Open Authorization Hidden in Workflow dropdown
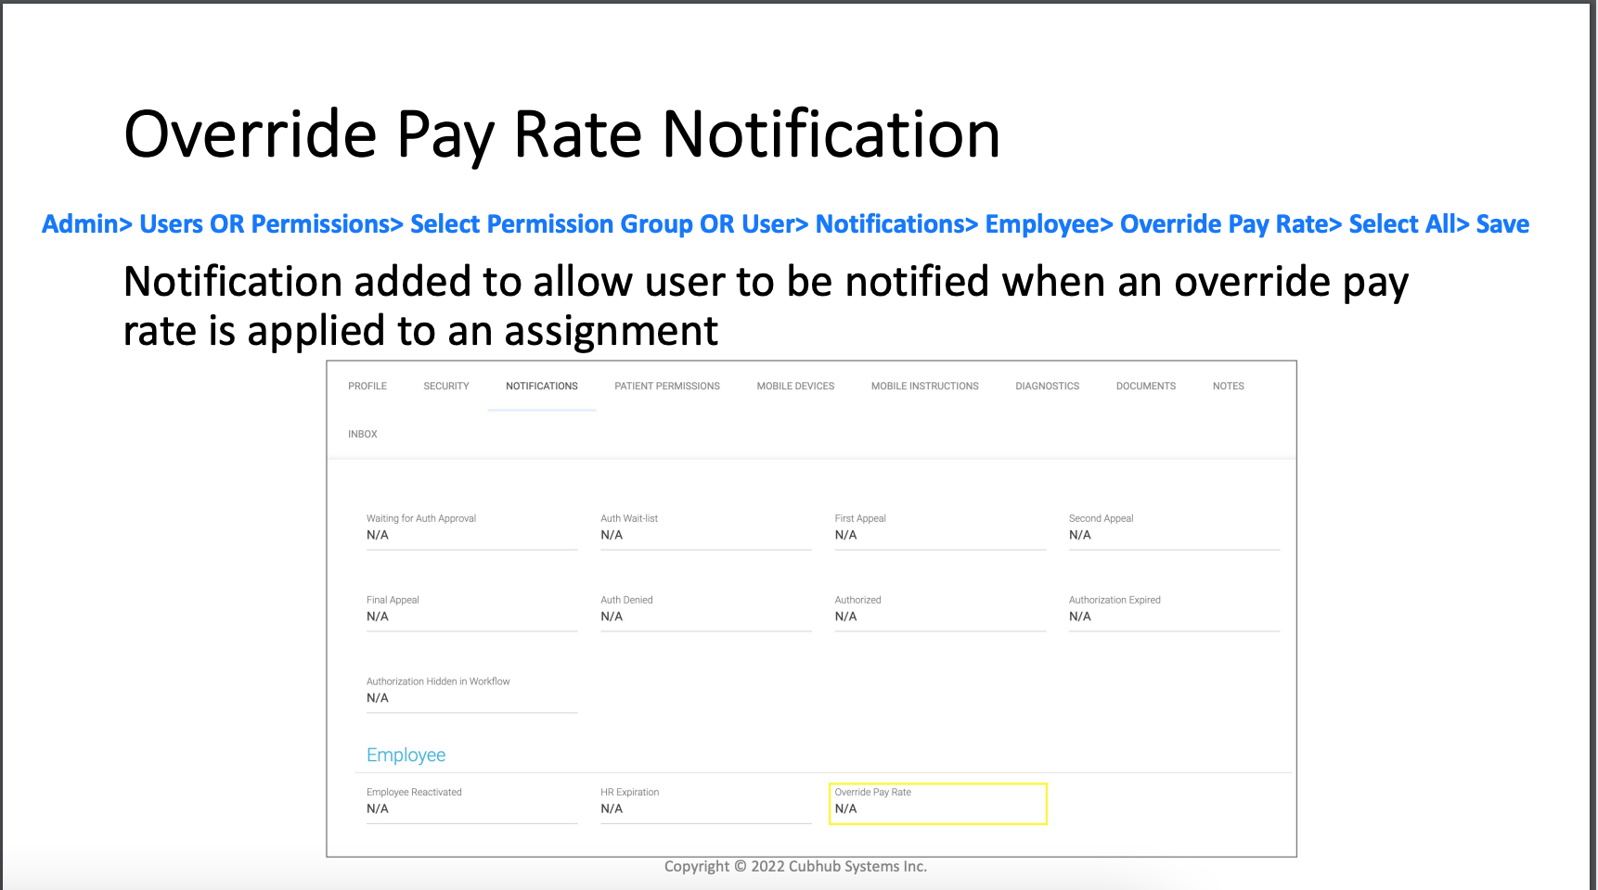Screen dimensions: 1598x890 coord(471,694)
